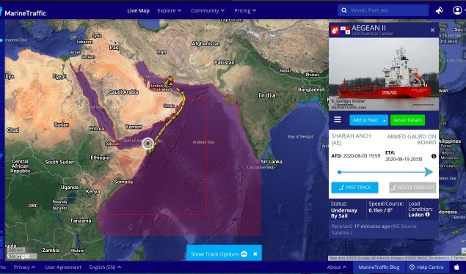Open Vessel Details
Image resolution: width=466 pixels, height=274 pixels.
407,120
